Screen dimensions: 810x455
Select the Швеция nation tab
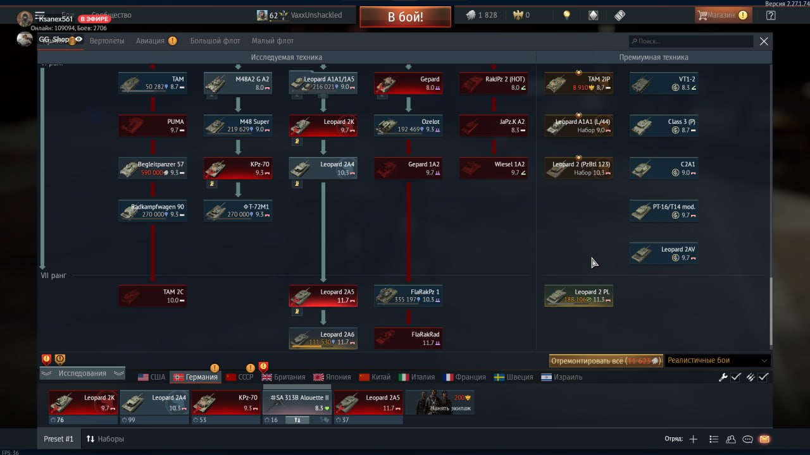point(513,377)
